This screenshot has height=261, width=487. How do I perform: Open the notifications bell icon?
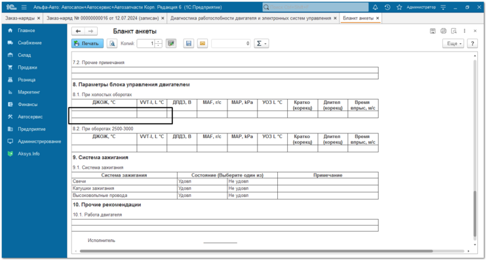(375, 7)
